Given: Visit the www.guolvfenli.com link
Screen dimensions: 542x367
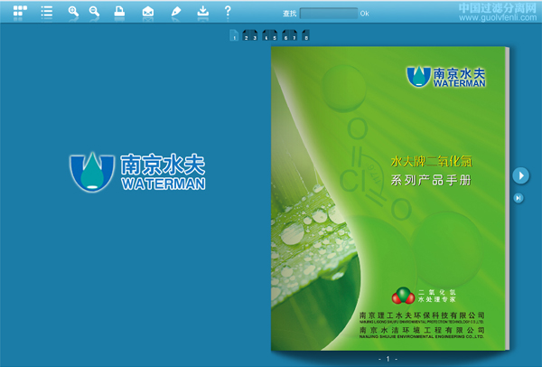Looking at the screenshot, I should coord(498,17).
